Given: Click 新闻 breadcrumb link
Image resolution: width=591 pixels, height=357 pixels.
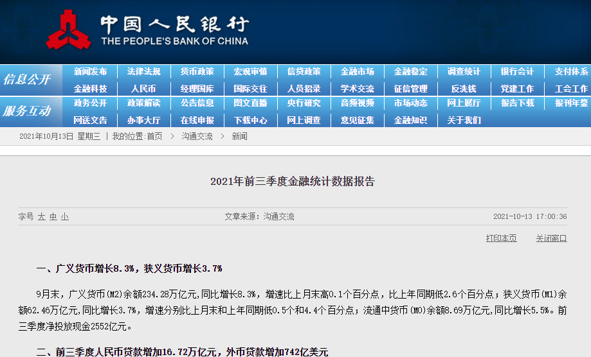Looking at the screenshot, I should click(239, 137).
